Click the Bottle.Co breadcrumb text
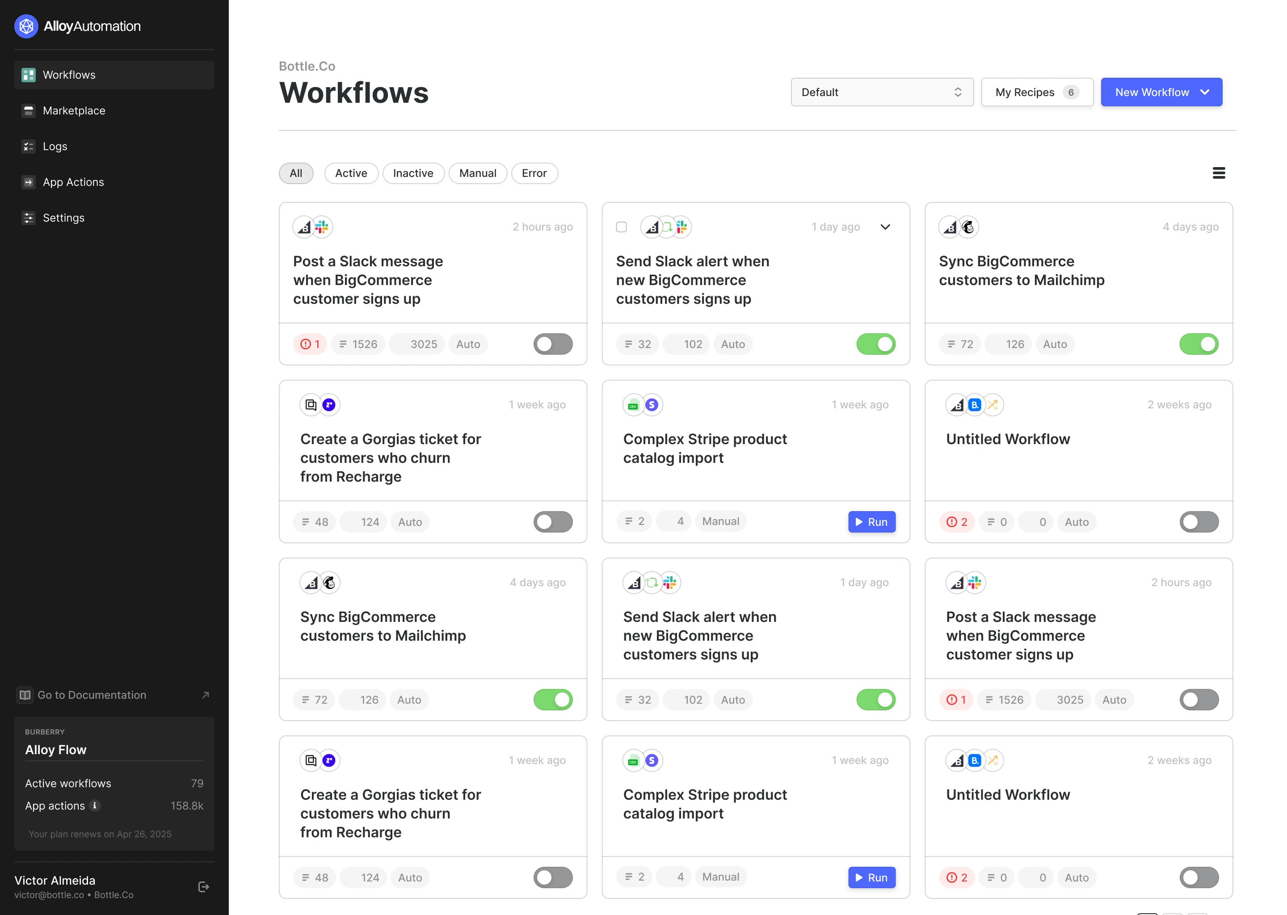Image resolution: width=1287 pixels, height=915 pixels. tap(307, 67)
